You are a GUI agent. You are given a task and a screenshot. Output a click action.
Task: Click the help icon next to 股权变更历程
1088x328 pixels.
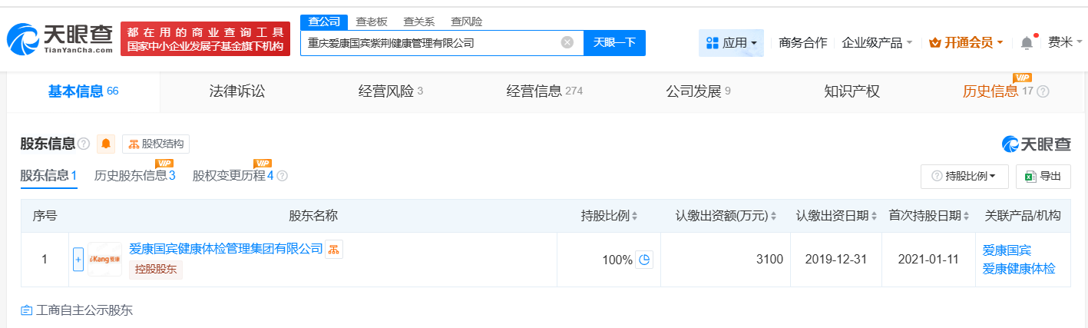pos(283,176)
